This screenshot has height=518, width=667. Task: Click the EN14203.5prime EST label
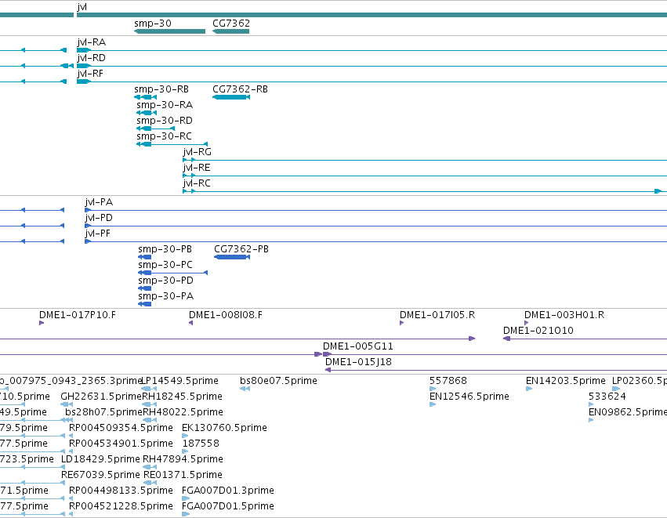pyautogui.click(x=566, y=381)
